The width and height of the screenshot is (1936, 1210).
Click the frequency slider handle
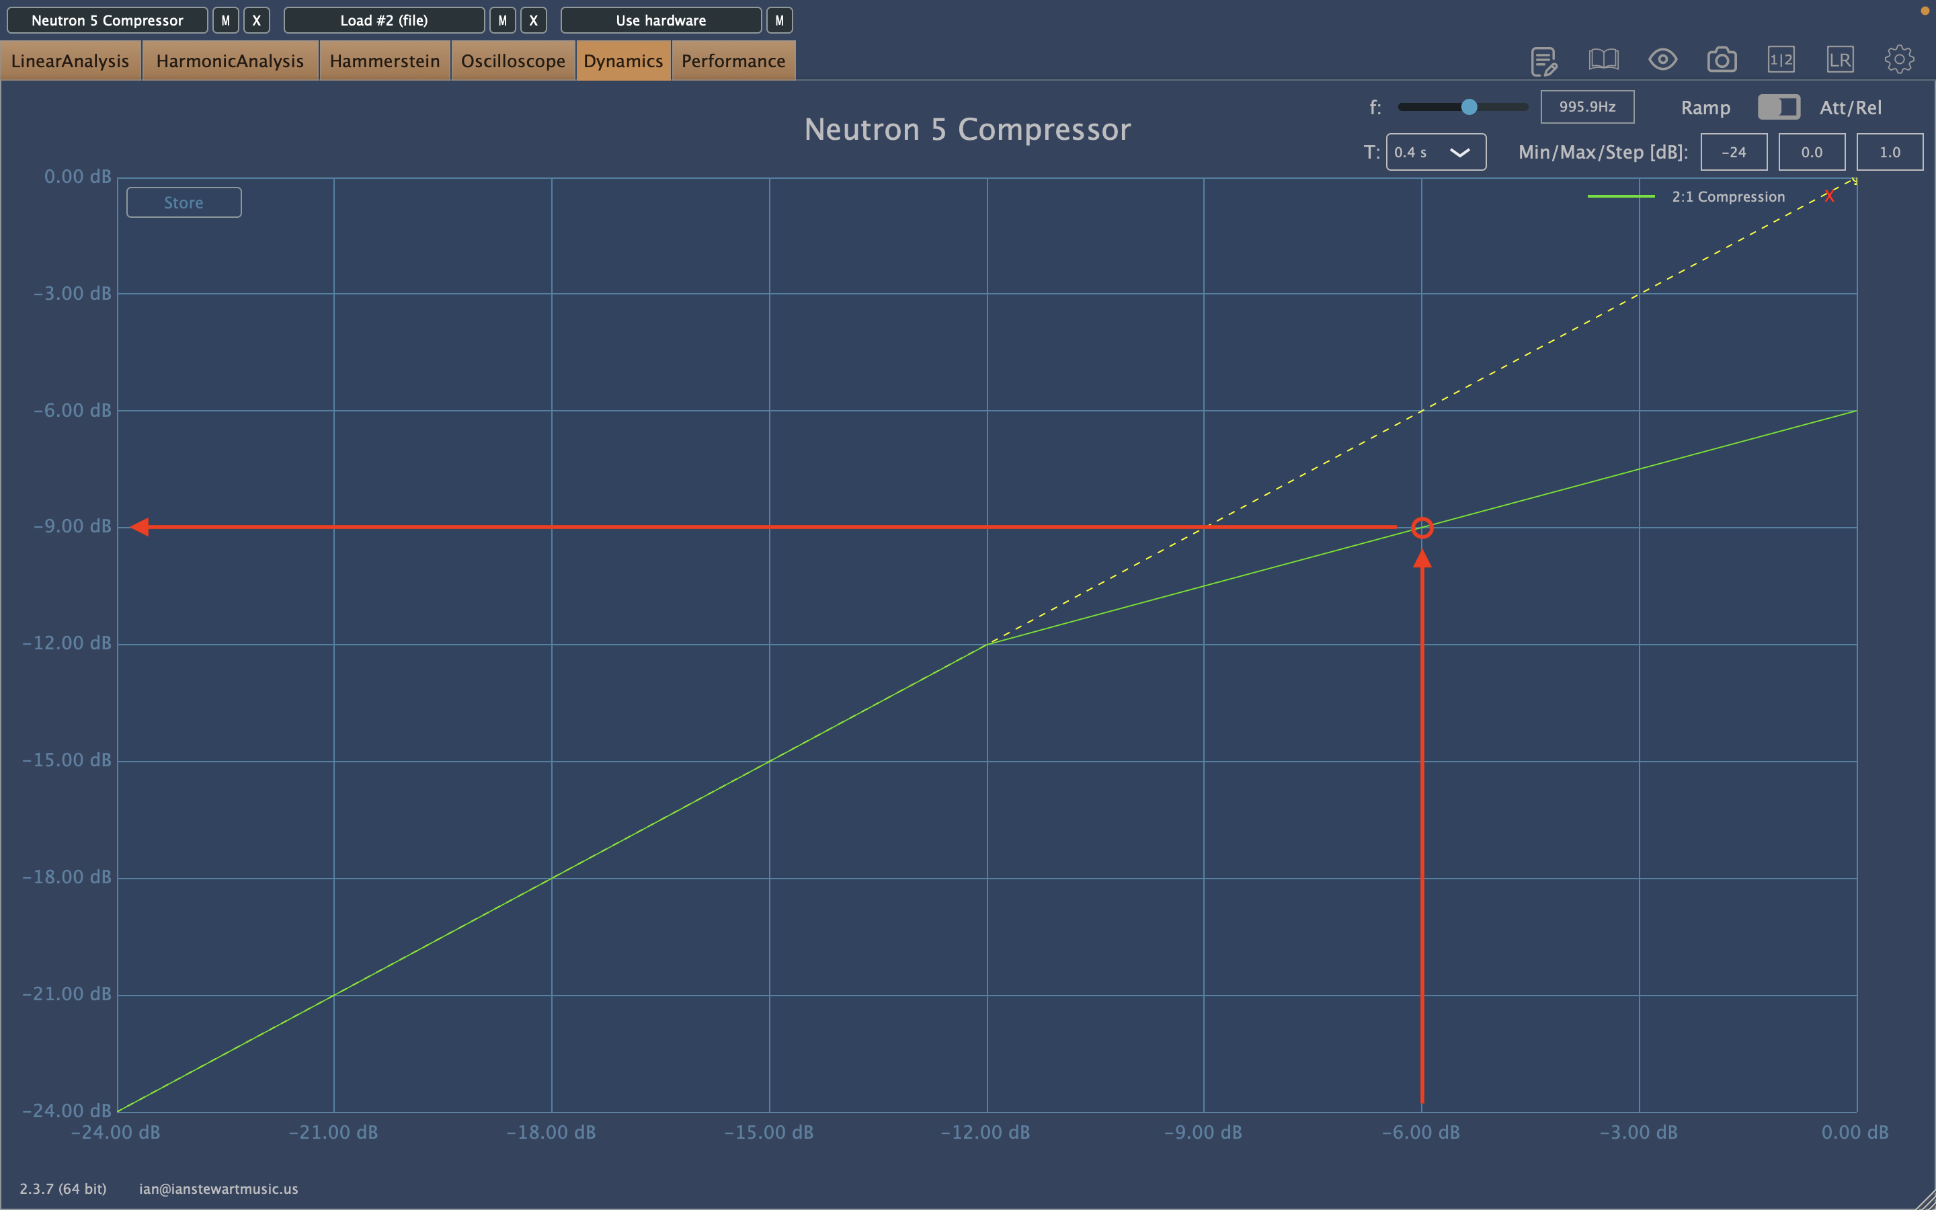point(1469,106)
